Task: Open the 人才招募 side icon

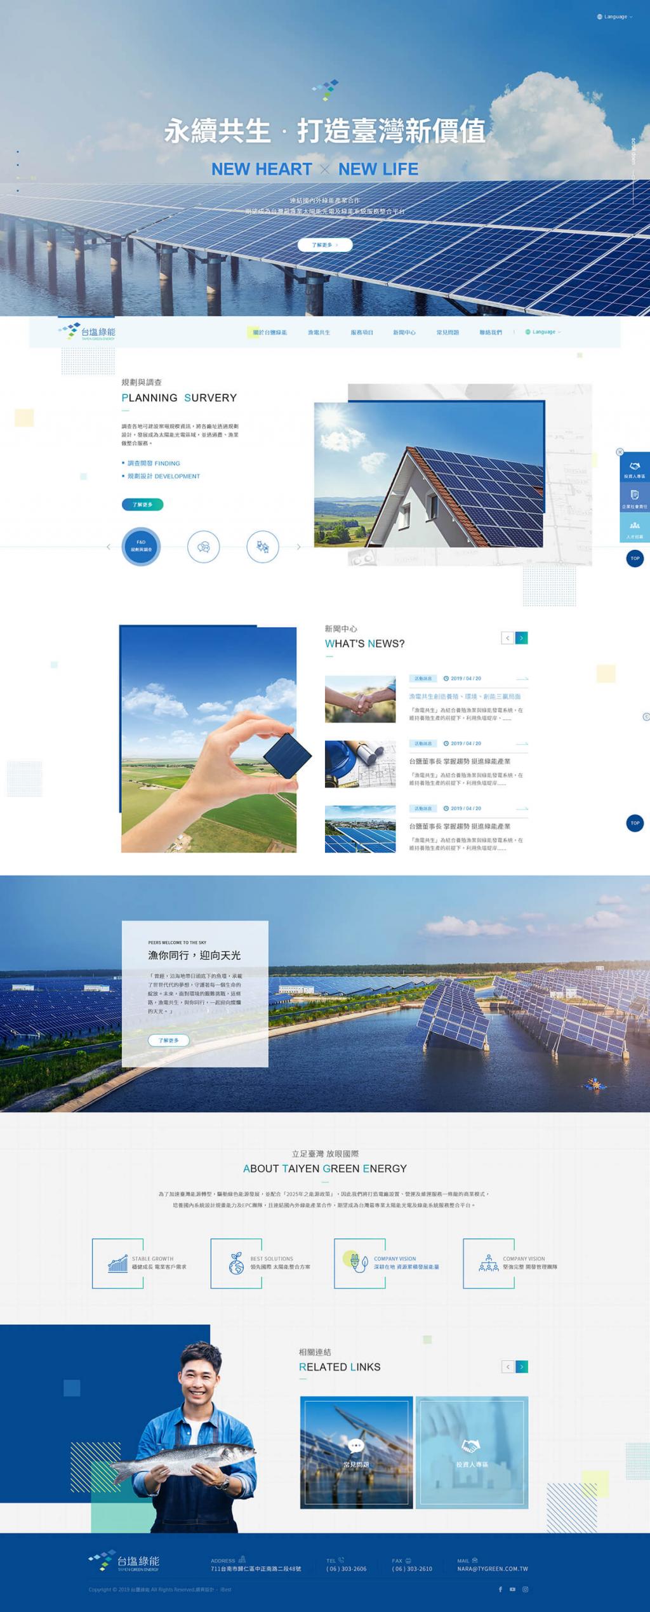Action: point(635,528)
